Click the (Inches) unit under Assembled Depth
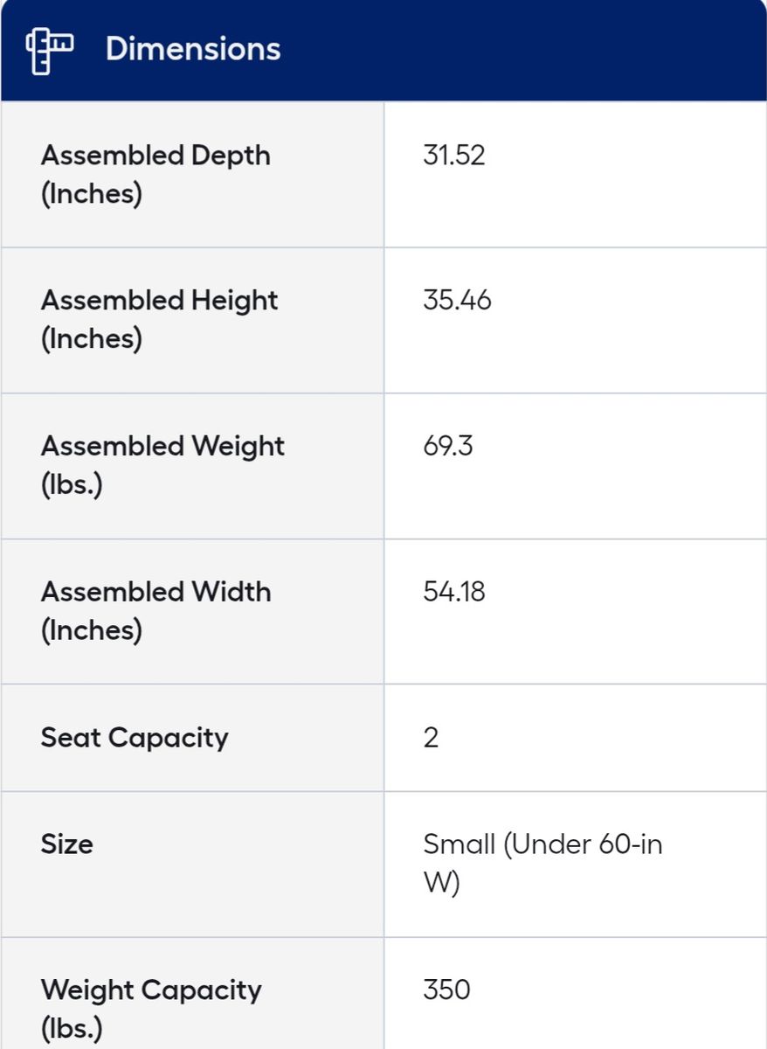 91,194
